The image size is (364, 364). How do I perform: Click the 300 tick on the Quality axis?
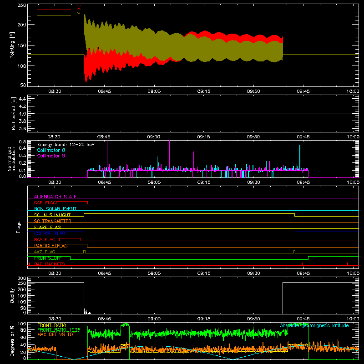pos(22,278)
